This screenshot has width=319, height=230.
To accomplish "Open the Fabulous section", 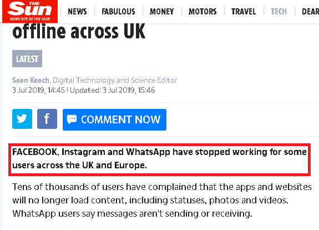I will click(118, 12).
